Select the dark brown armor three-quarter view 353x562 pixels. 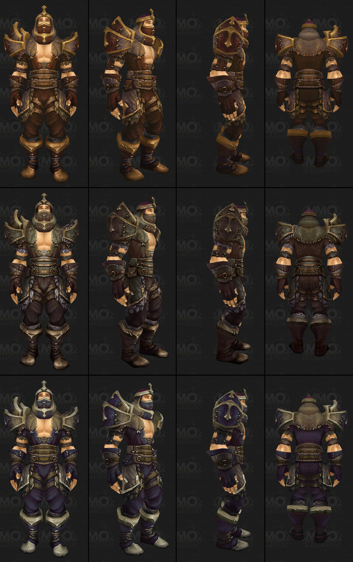pyautogui.click(x=132, y=282)
